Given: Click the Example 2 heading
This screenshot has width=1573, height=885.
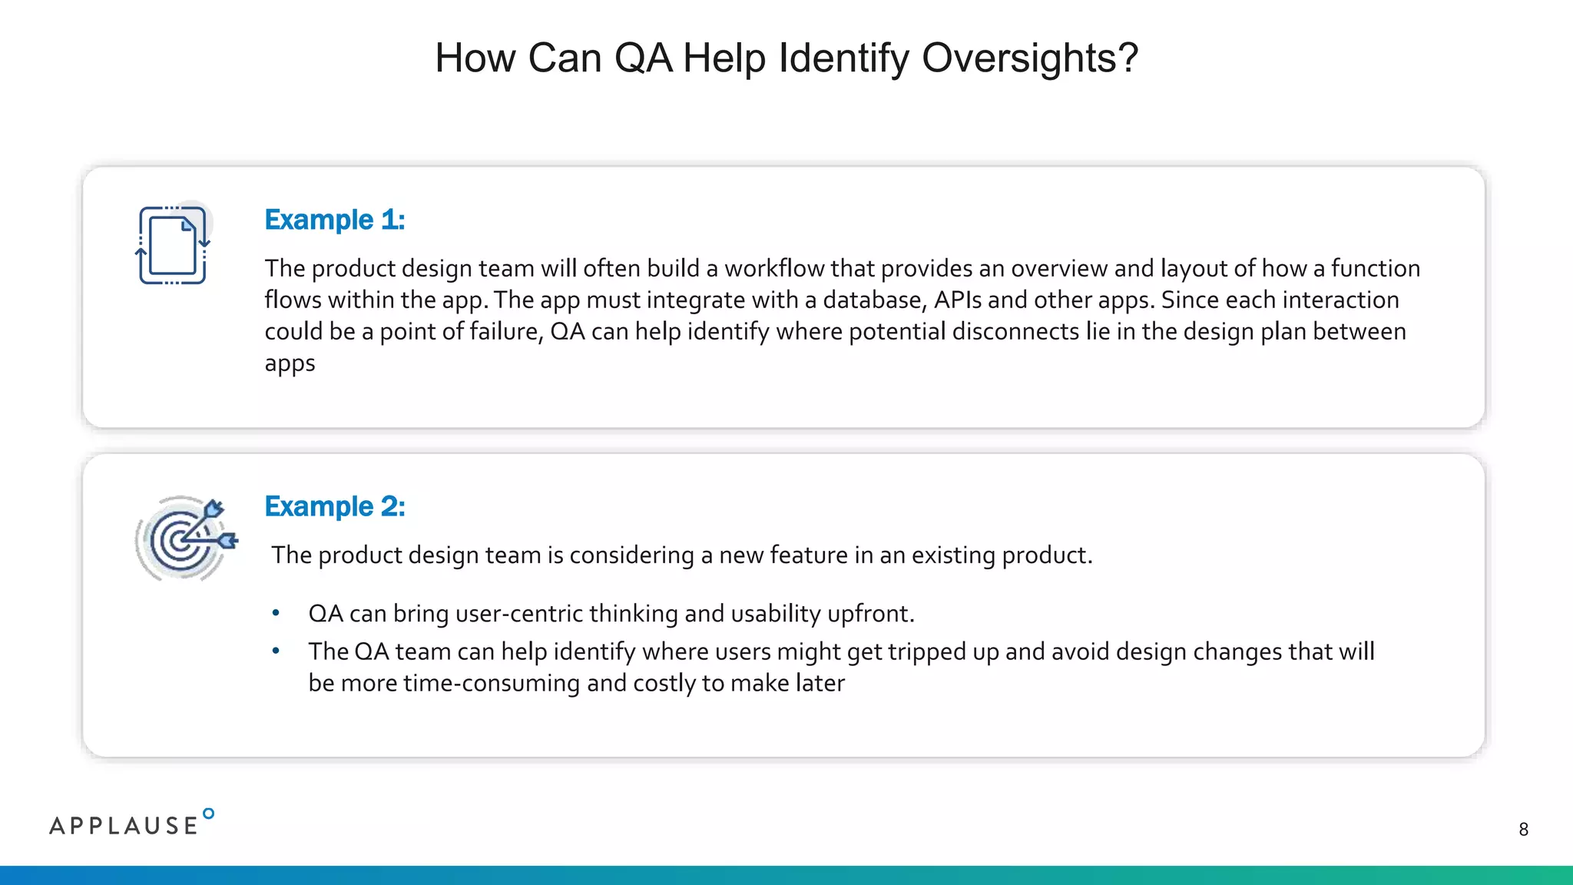Looking at the screenshot, I should point(334,506).
